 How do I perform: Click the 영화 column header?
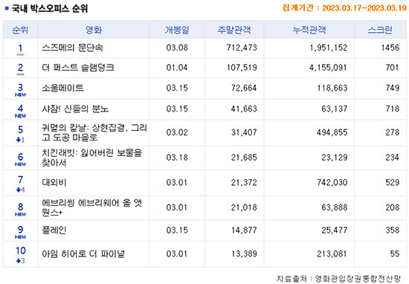(x=94, y=30)
